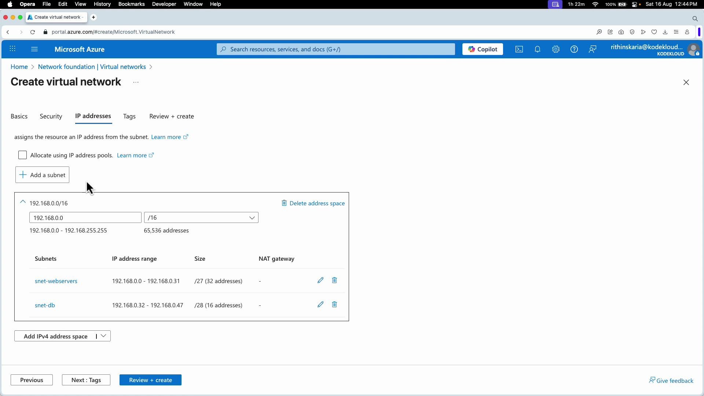Go to Home breadcrumb

click(19, 67)
